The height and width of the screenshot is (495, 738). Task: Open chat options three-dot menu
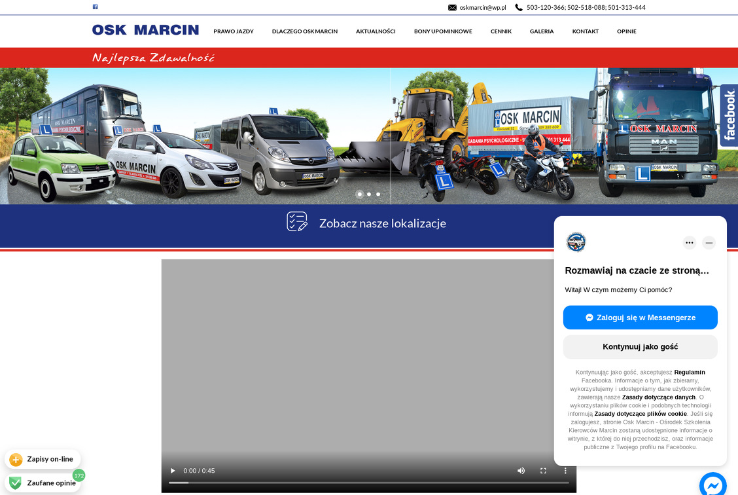[x=690, y=242]
